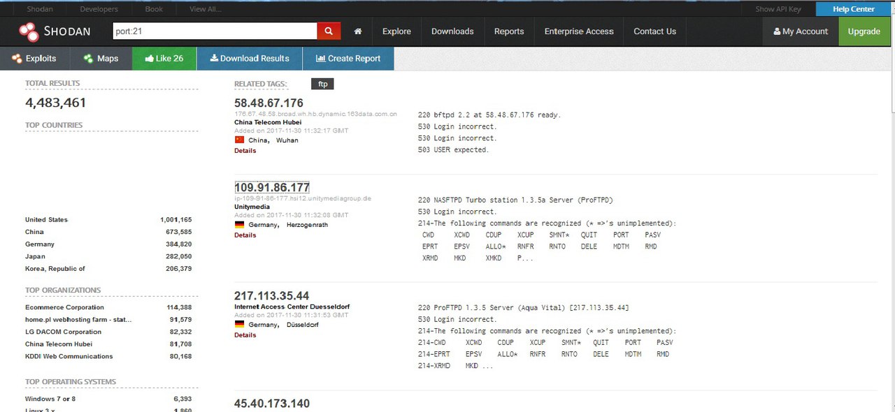Screen dimensions: 895x412
Task: Click the Developers link
Action: point(99,9)
